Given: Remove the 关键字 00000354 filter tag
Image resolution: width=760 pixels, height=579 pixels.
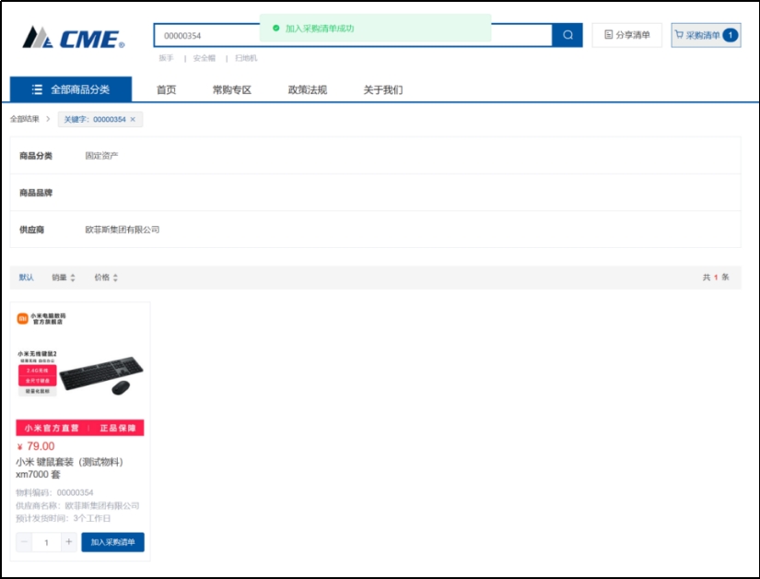Looking at the screenshot, I should click(133, 120).
